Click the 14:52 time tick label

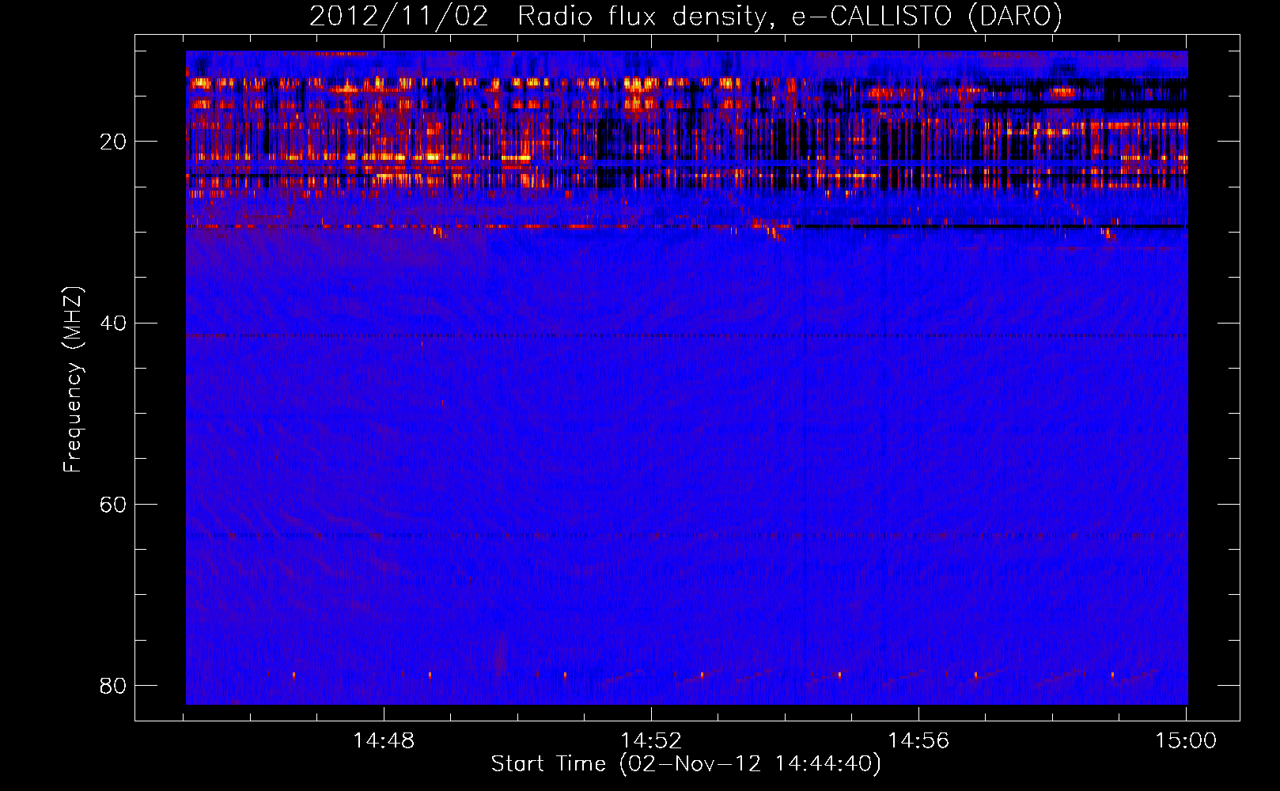pos(651,741)
